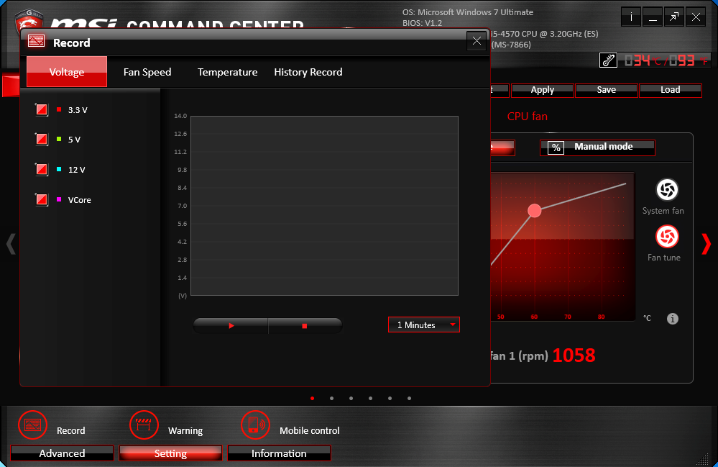Click the Save button
This screenshot has height=467, width=718.
pos(607,90)
